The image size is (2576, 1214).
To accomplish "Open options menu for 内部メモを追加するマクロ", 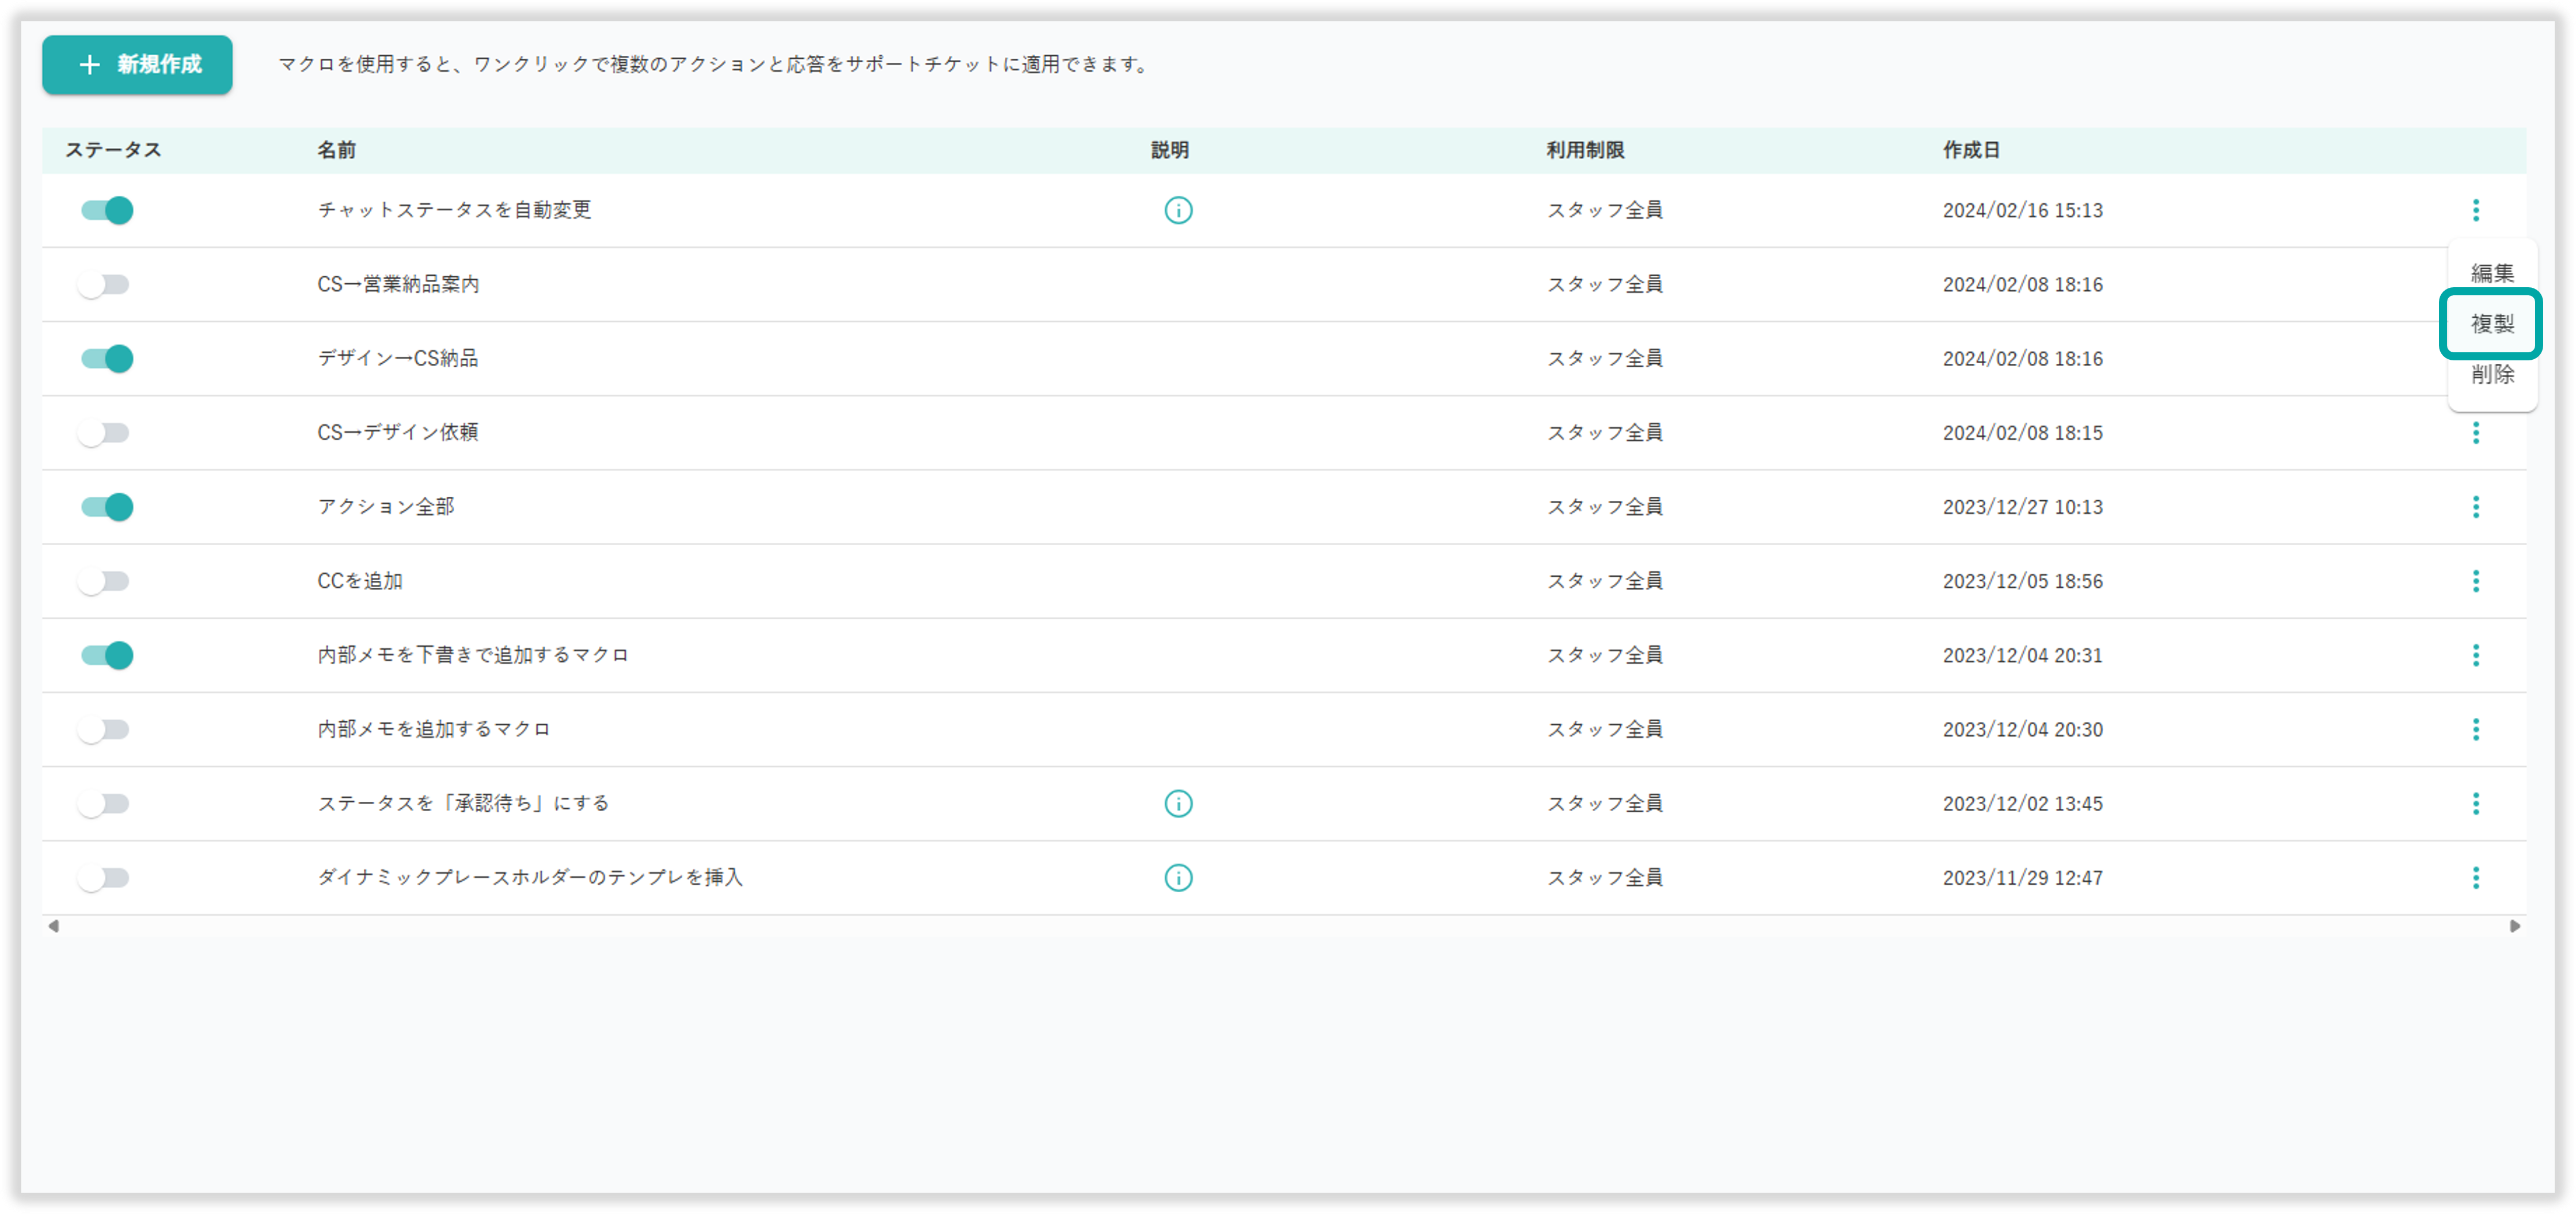I will pyautogui.click(x=2475, y=729).
